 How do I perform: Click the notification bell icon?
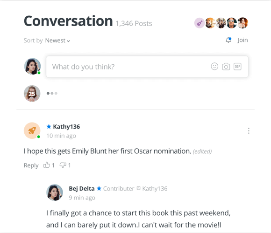pos(228,40)
